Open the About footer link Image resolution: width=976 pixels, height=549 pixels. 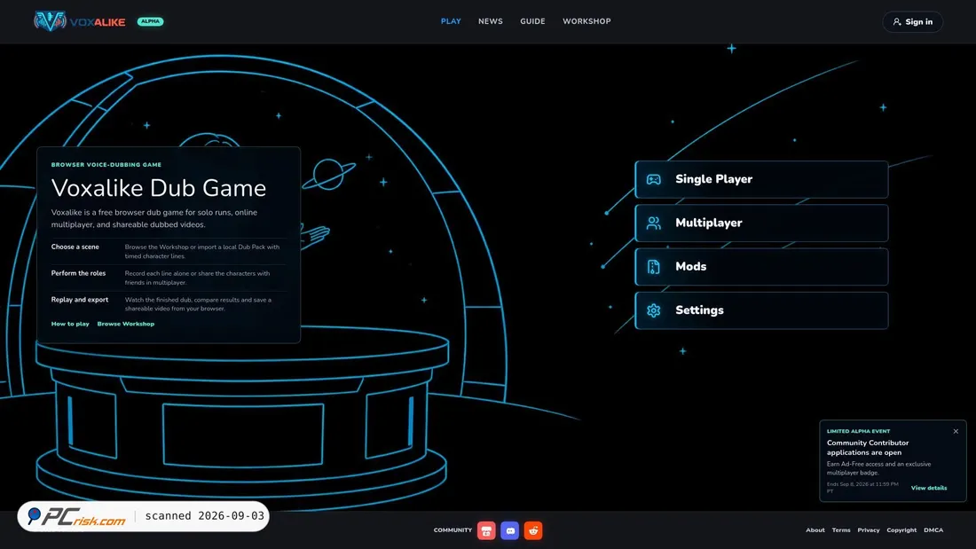click(x=815, y=530)
